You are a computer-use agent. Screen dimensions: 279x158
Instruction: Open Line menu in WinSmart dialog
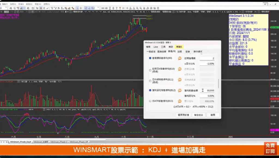pyautogui.click(x=156, y=47)
